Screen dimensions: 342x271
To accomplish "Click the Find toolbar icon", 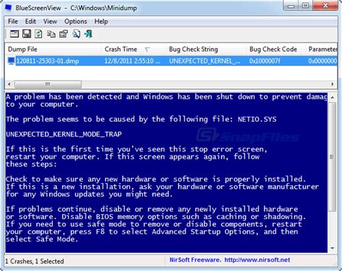I will pyautogui.click(x=76, y=34).
